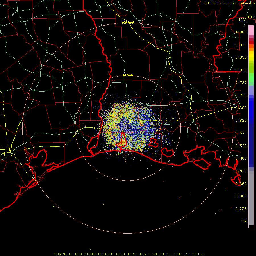
Task: Click the 0.573 color scale label
Action: click(241, 133)
